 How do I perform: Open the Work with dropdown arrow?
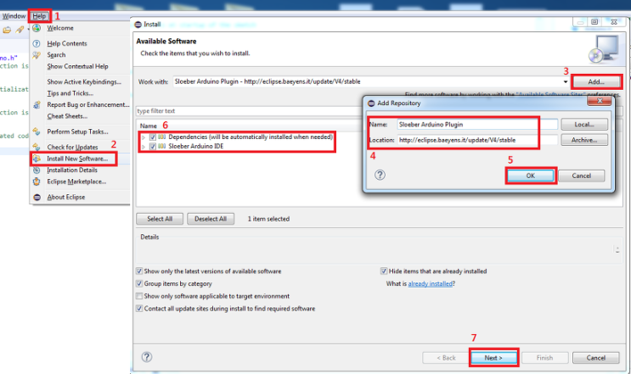pyautogui.click(x=566, y=81)
